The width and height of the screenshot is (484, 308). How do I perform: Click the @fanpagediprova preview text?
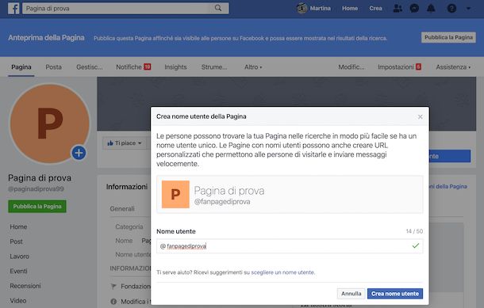pos(222,202)
